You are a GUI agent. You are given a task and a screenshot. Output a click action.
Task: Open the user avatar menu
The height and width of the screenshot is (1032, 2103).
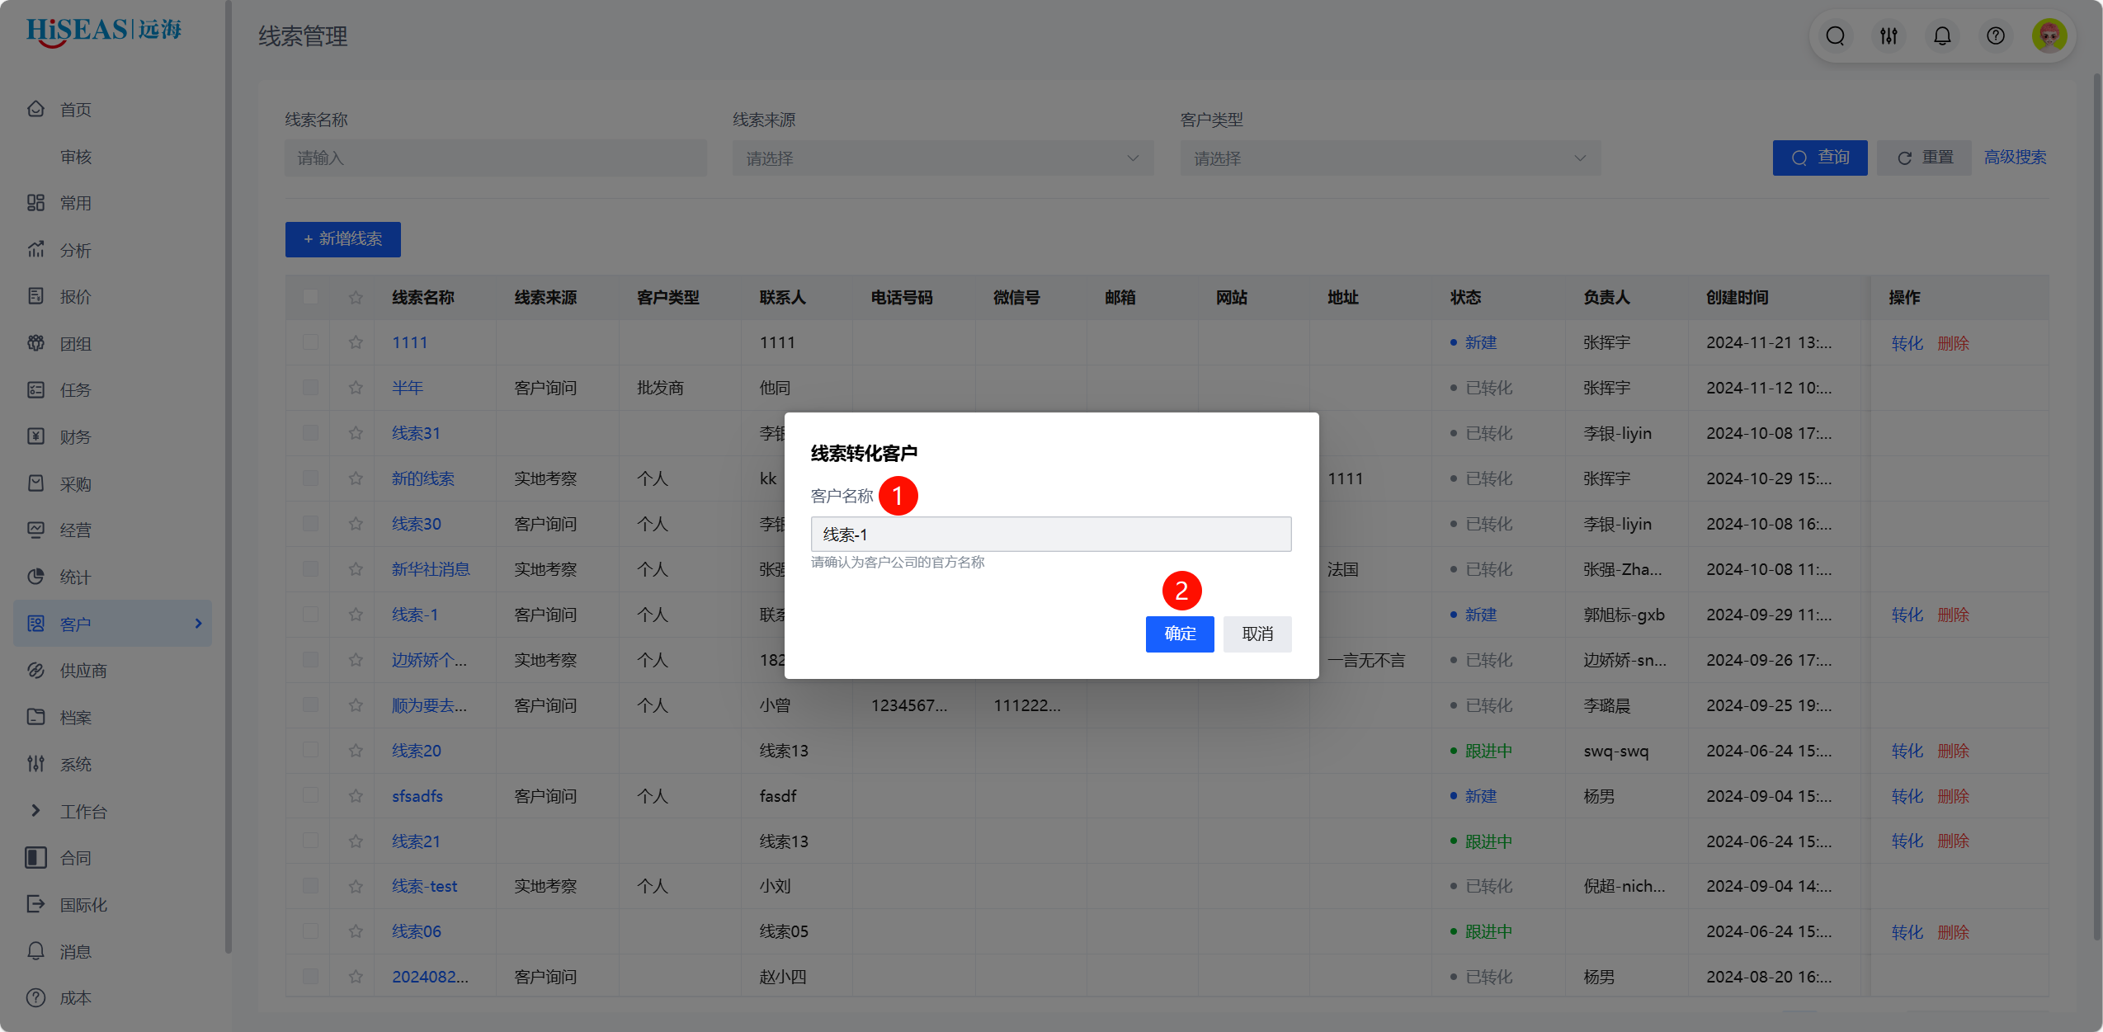point(2049,36)
